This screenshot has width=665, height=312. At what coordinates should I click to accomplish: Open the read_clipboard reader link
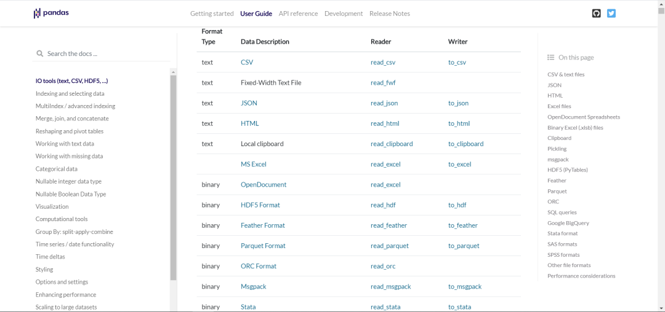[392, 144]
